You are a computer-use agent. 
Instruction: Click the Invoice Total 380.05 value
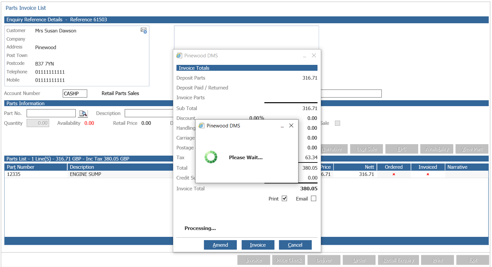click(x=309, y=189)
